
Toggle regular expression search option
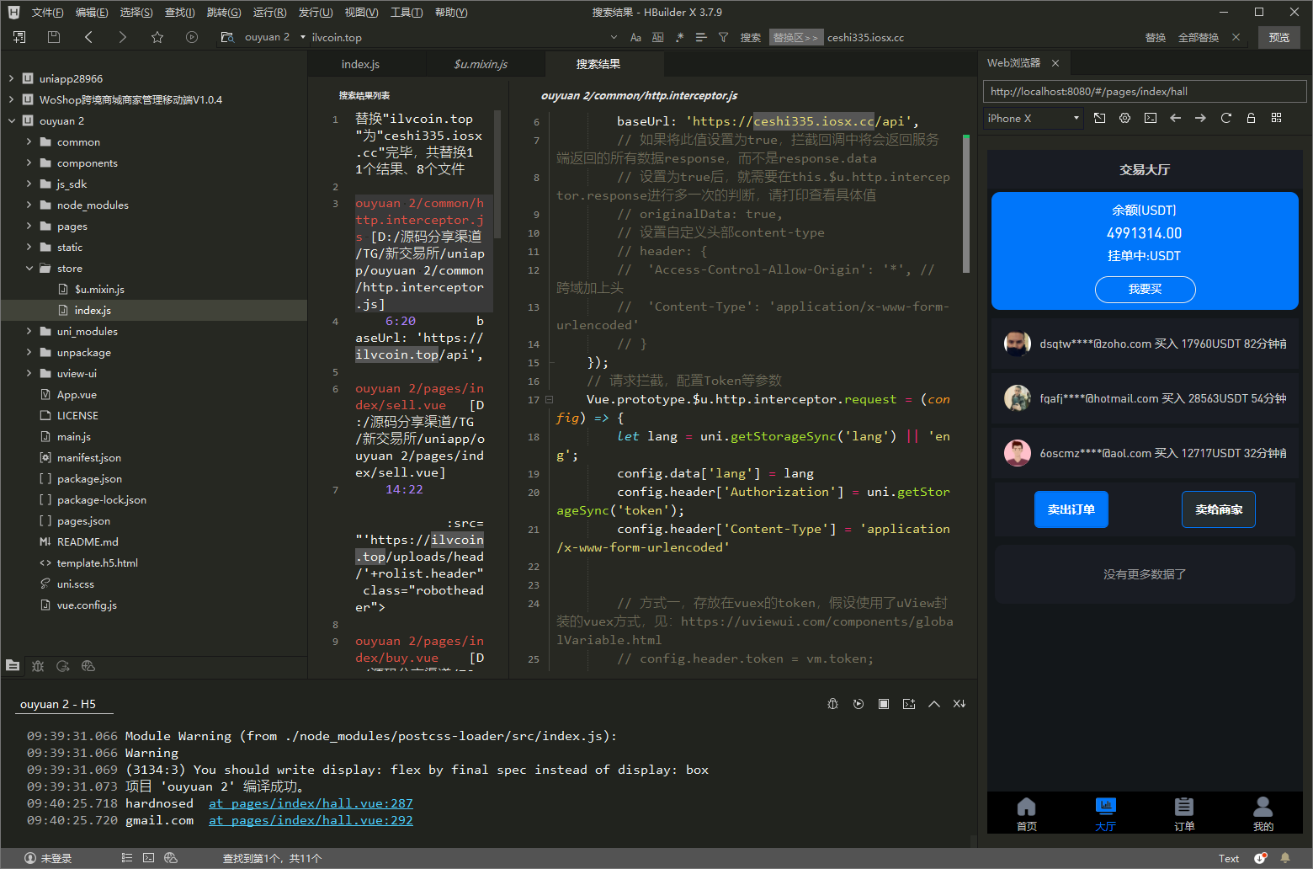679,37
